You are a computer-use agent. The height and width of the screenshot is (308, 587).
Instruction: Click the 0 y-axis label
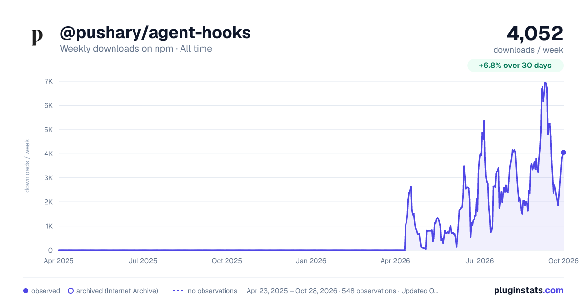click(50, 250)
